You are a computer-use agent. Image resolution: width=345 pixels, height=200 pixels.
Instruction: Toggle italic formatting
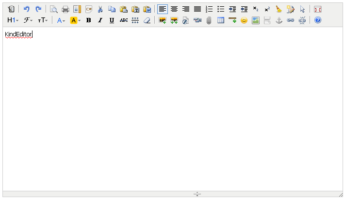click(x=100, y=20)
